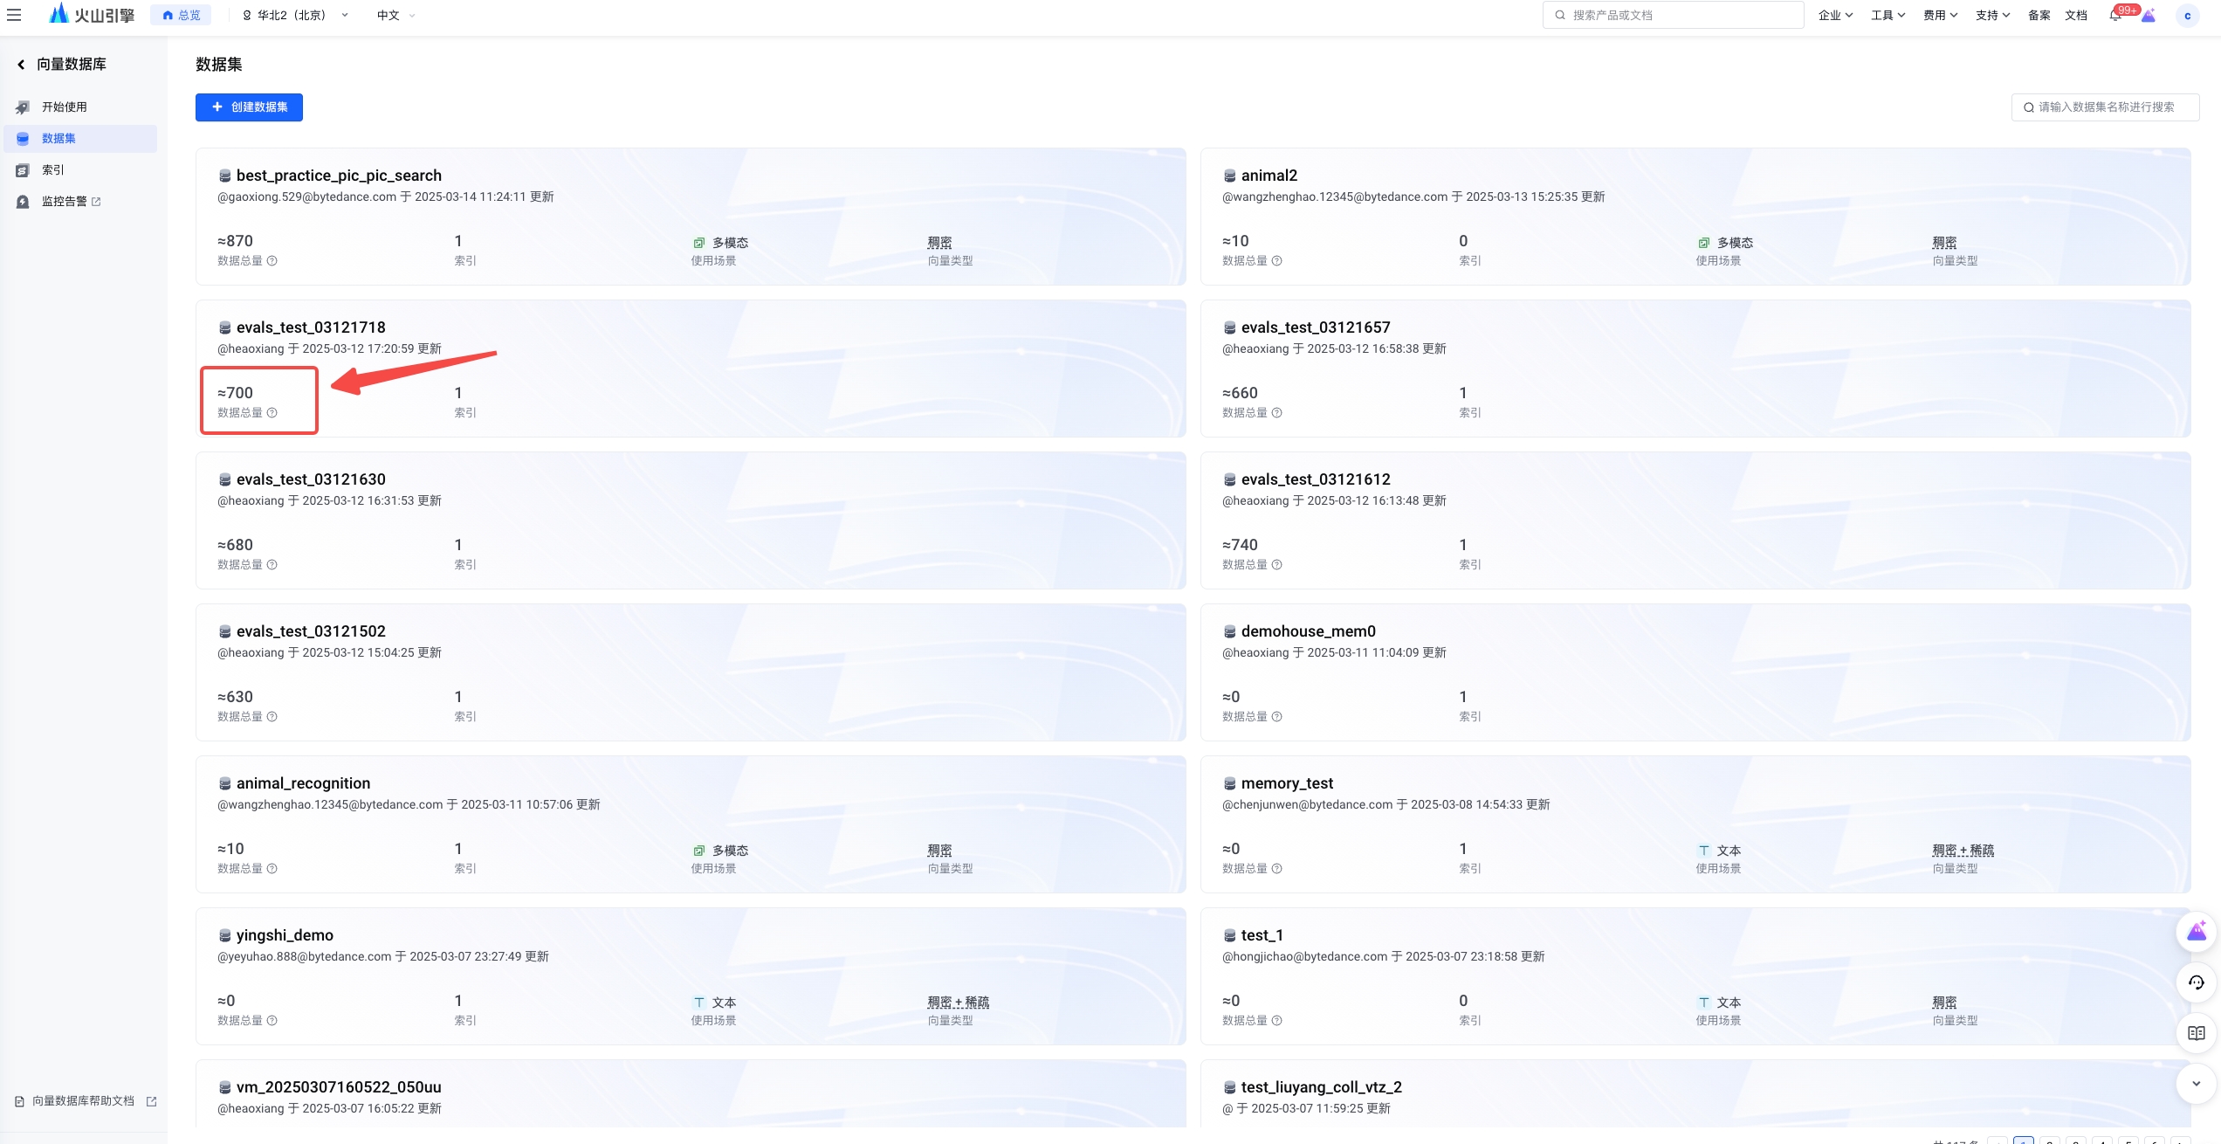Open the floating documentation book icon
Viewport: 2221px width, 1144px height.
coord(2197,1033)
